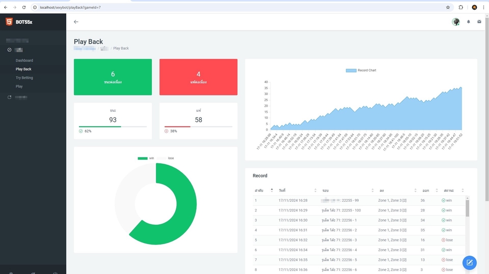489x274 pixels.
Task: Toggle the Record Chart legend series
Action: (361, 70)
